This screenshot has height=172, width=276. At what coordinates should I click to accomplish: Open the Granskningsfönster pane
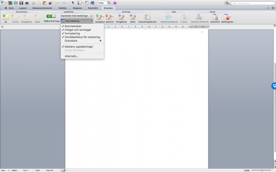click(147, 18)
